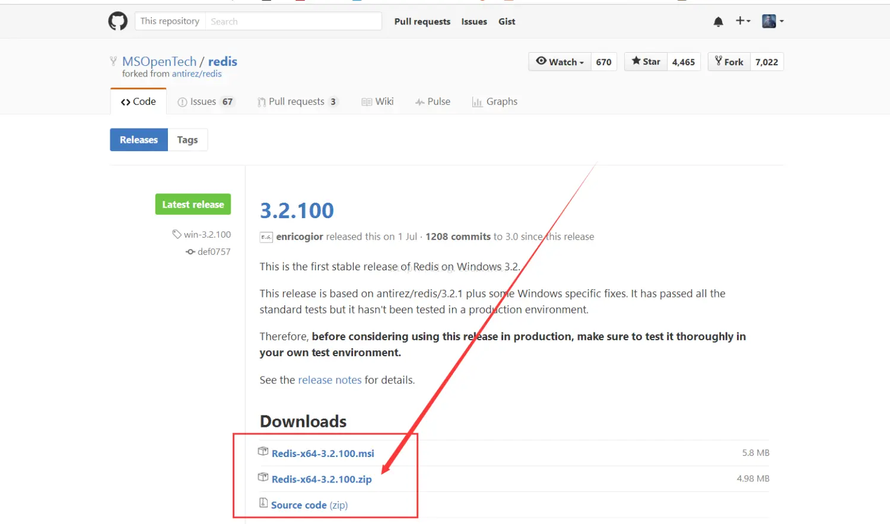
Task: Open the release notes link
Action: 330,380
